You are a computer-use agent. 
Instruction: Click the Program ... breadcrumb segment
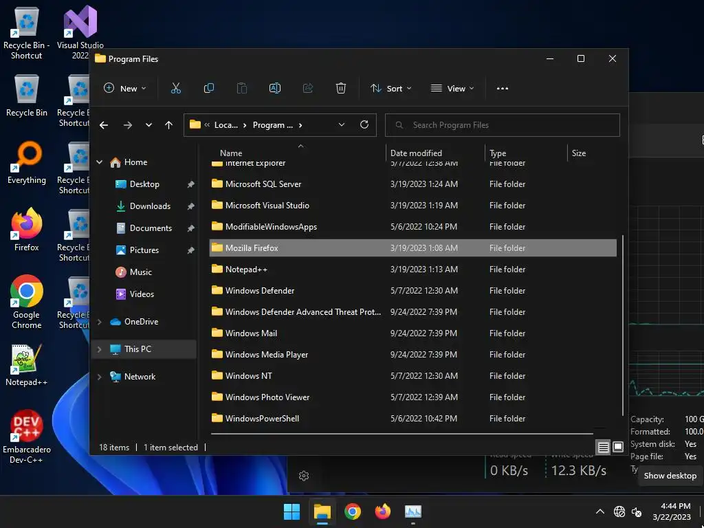(272, 125)
